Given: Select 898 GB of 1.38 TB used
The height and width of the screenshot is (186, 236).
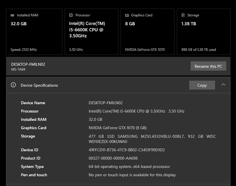Looking at the screenshot, I should click(199, 49).
